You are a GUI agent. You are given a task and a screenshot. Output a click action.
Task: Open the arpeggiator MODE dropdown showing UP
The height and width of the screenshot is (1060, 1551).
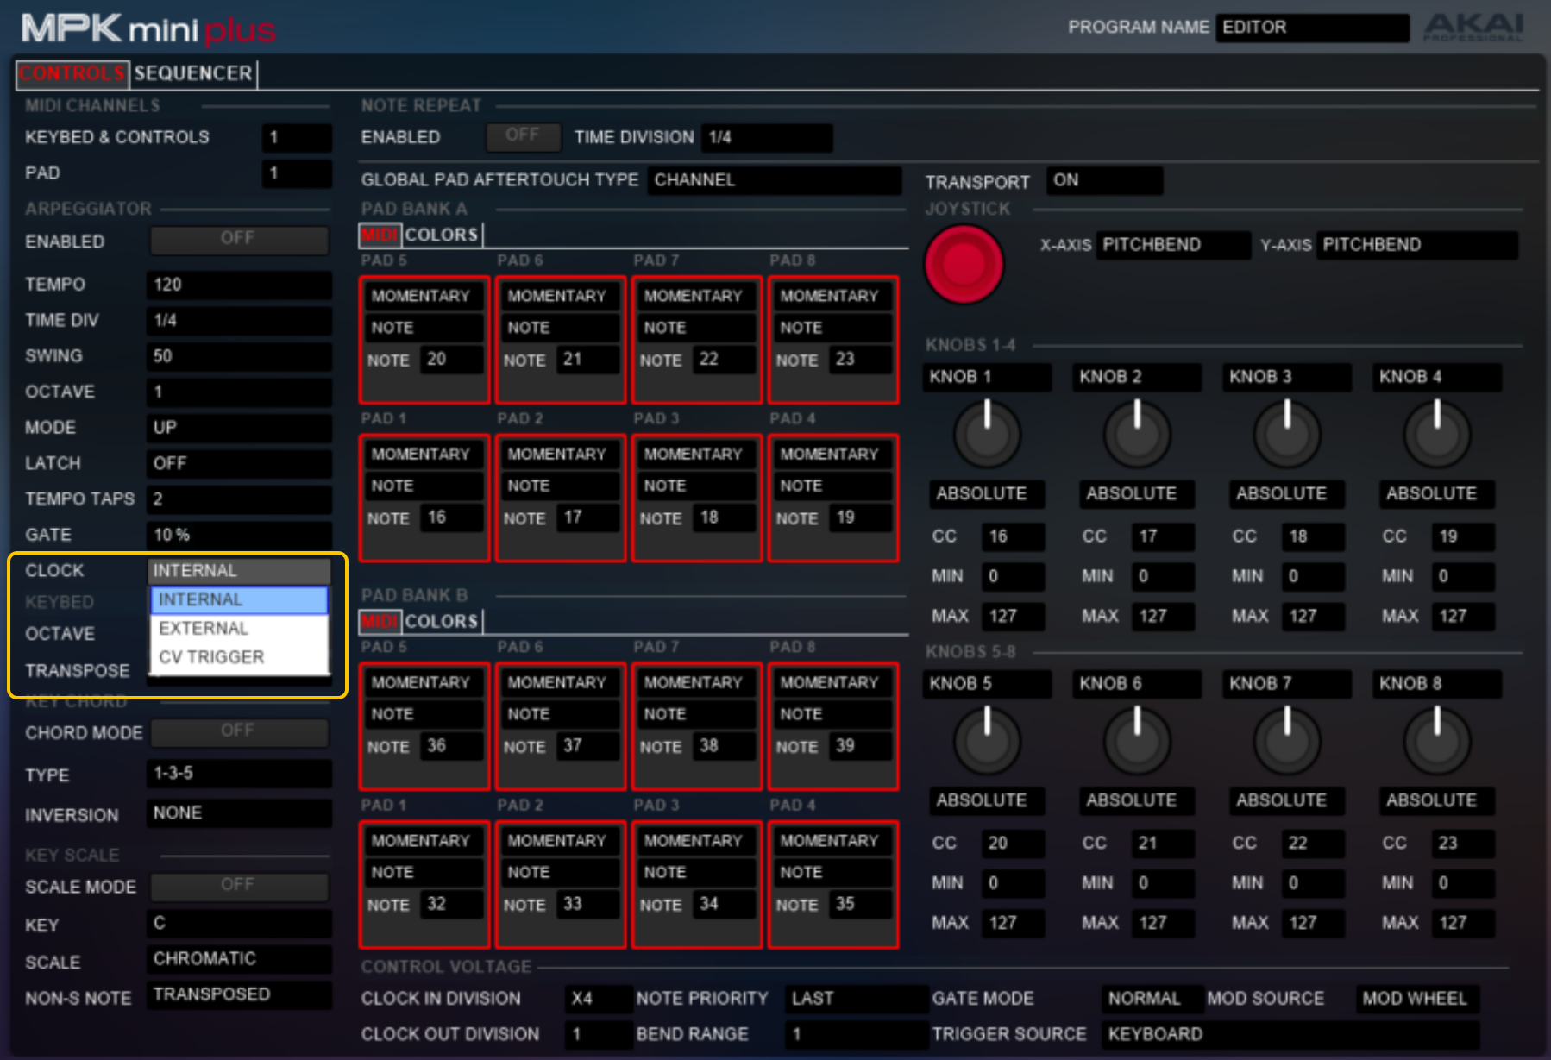click(x=239, y=428)
